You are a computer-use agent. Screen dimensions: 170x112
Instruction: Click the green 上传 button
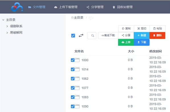(126, 42)
